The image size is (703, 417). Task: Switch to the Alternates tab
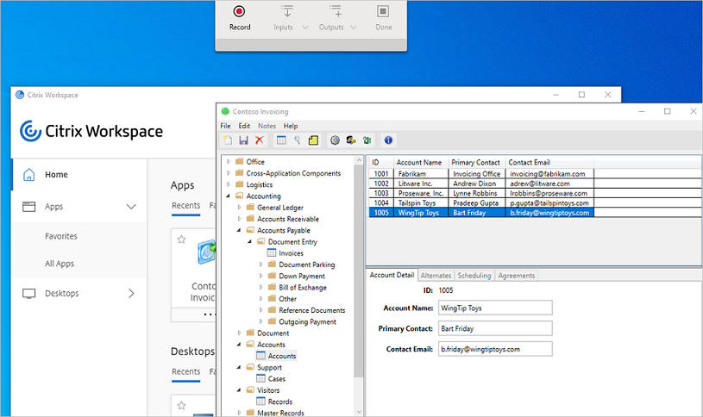click(436, 276)
